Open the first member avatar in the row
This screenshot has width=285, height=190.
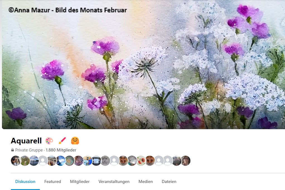(x=16, y=160)
